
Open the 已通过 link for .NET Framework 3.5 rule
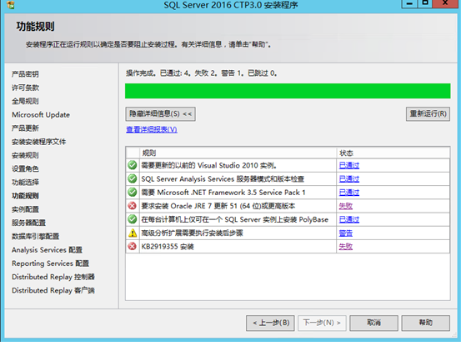click(x=349, y=193)
